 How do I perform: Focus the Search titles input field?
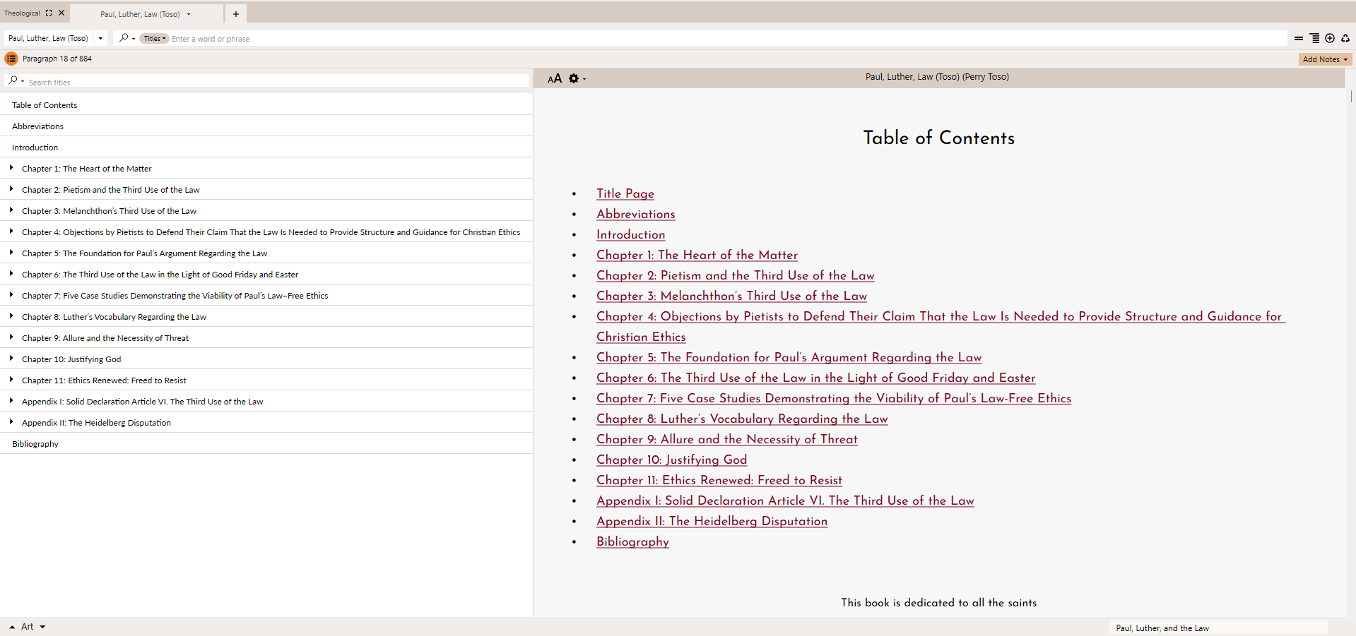tap(278, 82)
